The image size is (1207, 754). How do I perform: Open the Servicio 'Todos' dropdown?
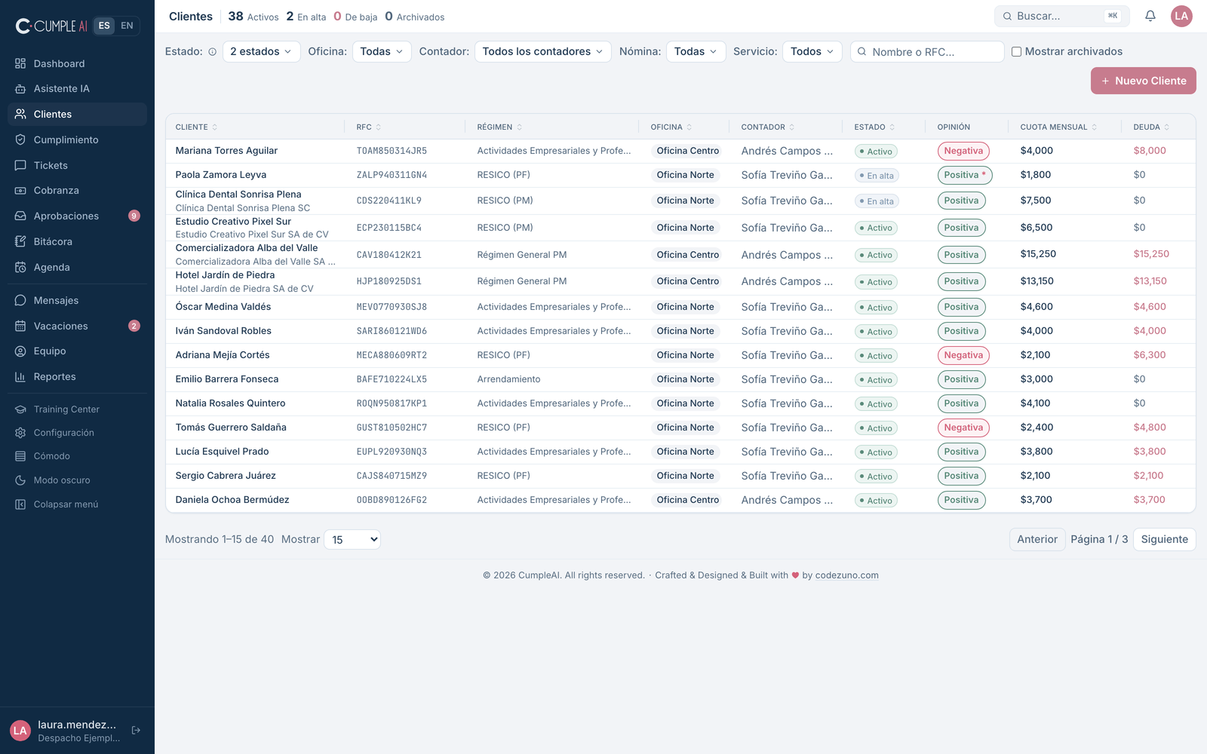(x=812, y=51)
